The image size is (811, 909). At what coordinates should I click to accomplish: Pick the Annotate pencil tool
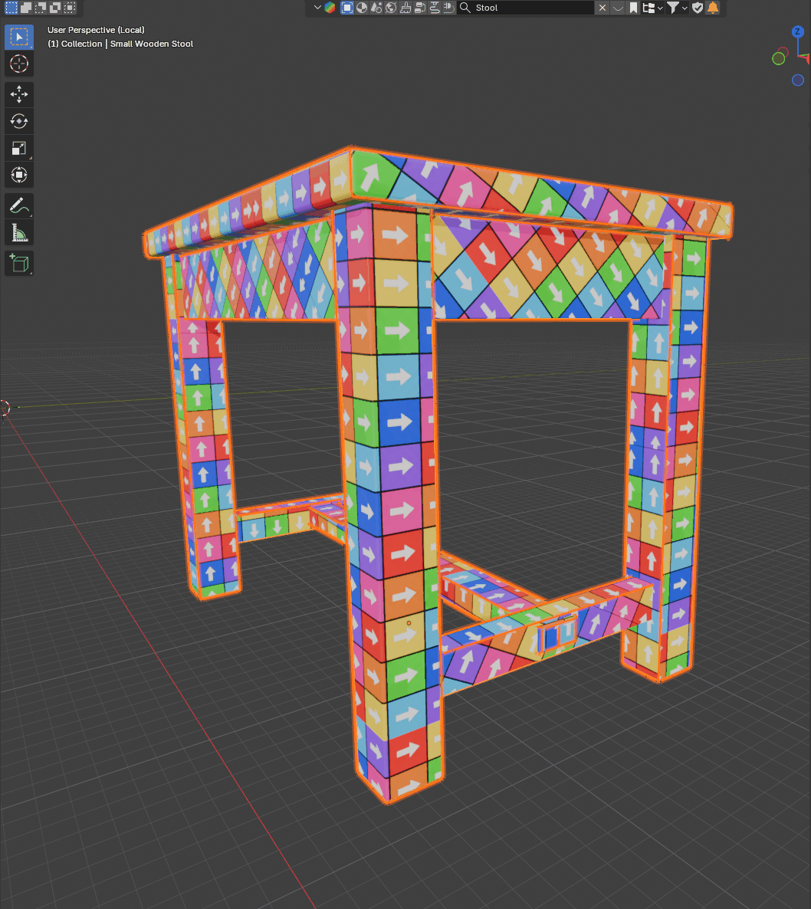click(x=18, y=206)
